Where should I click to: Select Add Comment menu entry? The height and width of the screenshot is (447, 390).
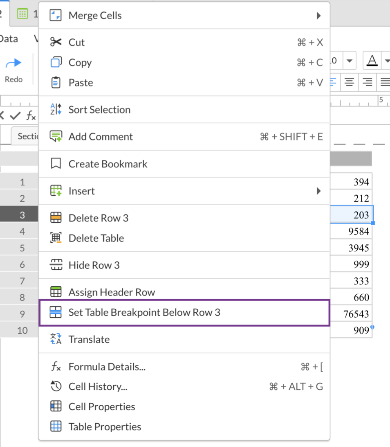[x=184, y=137]
